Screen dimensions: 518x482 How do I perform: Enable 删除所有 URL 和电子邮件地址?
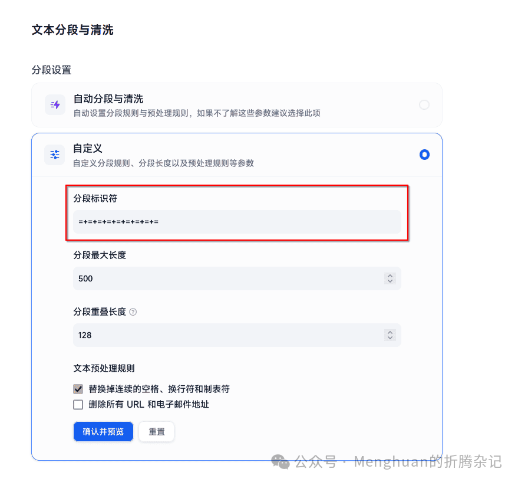click(78, 404)
